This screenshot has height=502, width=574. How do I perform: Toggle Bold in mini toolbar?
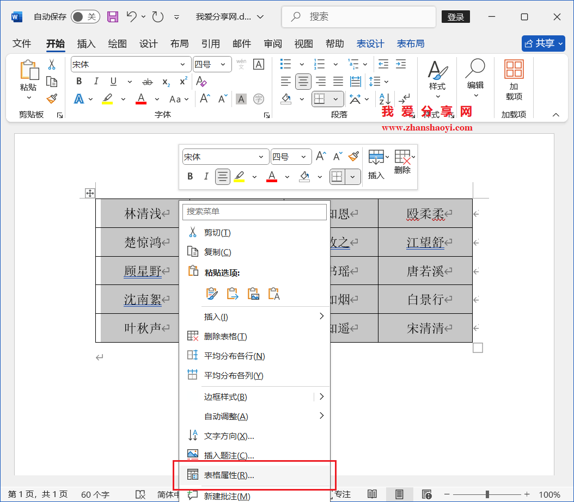pos(190,177)
